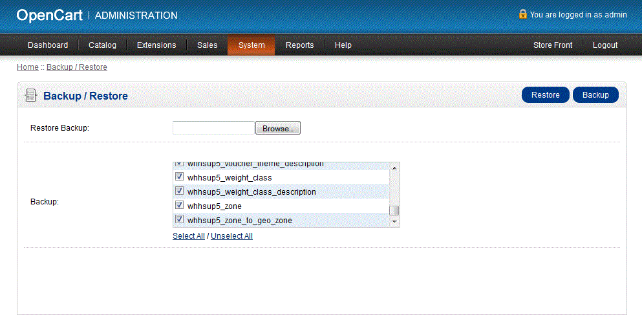Click the lock icon beside login status
The width and height of the screenshot is (642, 328).
(x=522, y=14)
